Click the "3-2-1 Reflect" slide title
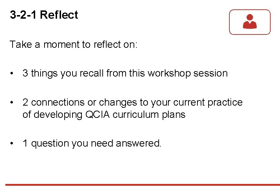 pyautogui.click(x=44, y=15)
